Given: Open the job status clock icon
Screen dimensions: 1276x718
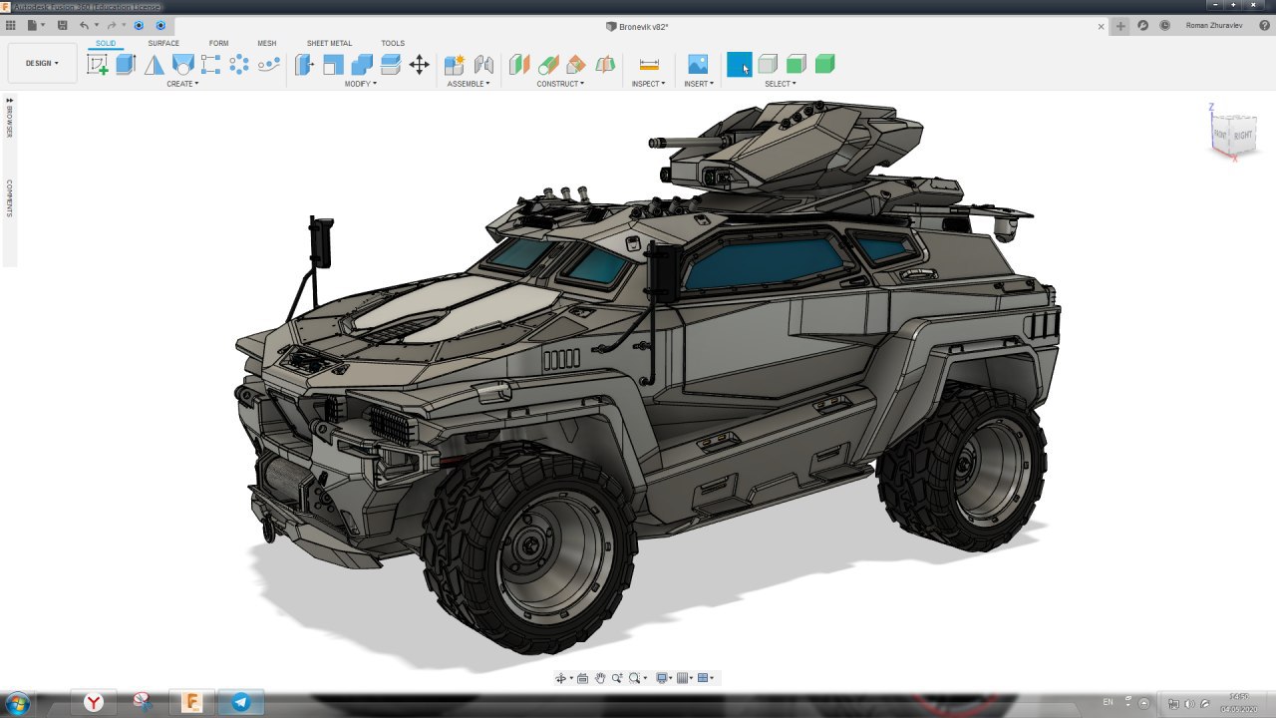Looking at the screenshot, I should 1165,26.
